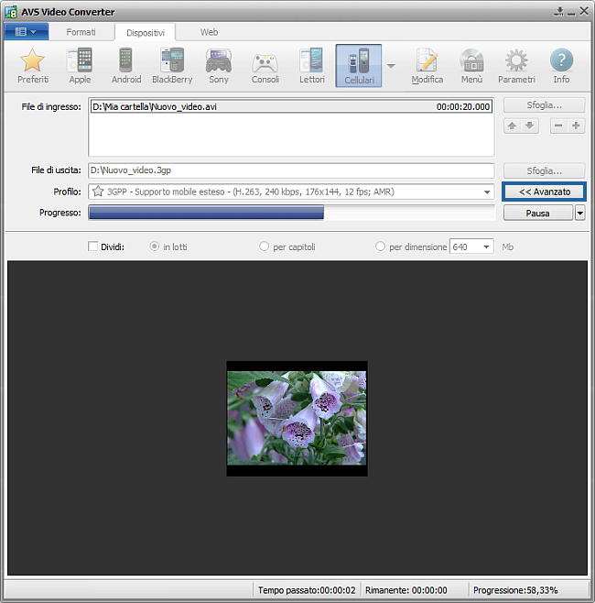Image resolution: width=595 pixels, height=603 pixels.
Task: Open the Preferiti star icon
Action: (x=33, y=65)
